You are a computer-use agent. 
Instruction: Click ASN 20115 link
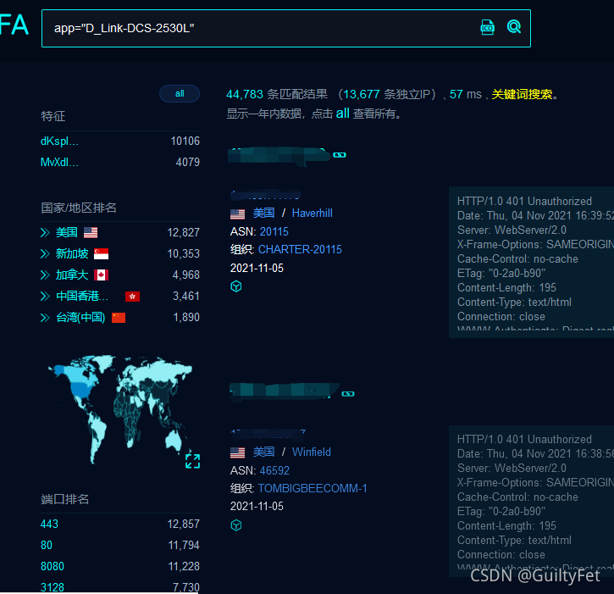tap(274, 231)
